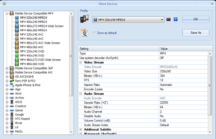Select the Audio Stream Index Default value

(183, 125)
